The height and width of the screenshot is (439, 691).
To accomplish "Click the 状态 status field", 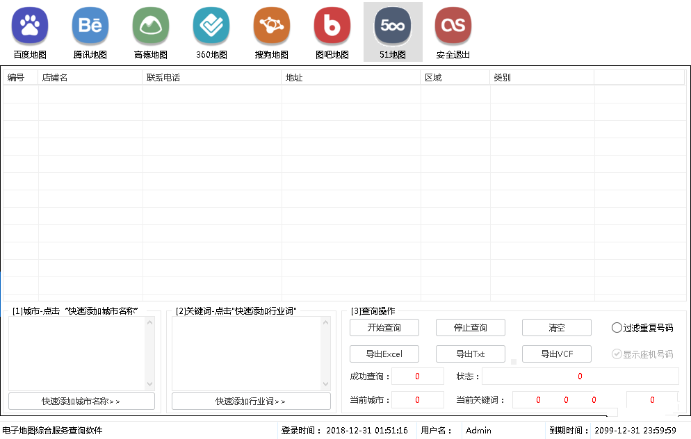I will [580, 376].
